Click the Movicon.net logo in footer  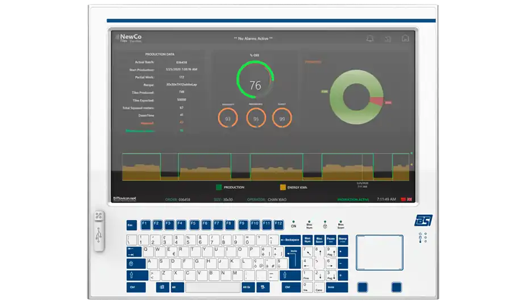pos(125,199)
